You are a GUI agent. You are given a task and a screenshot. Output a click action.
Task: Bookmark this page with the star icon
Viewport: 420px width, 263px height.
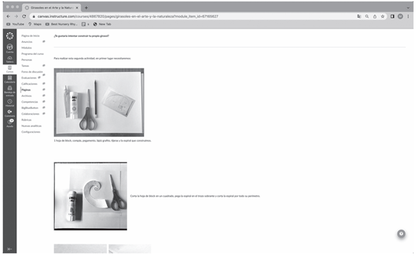(x=382, y=16)
